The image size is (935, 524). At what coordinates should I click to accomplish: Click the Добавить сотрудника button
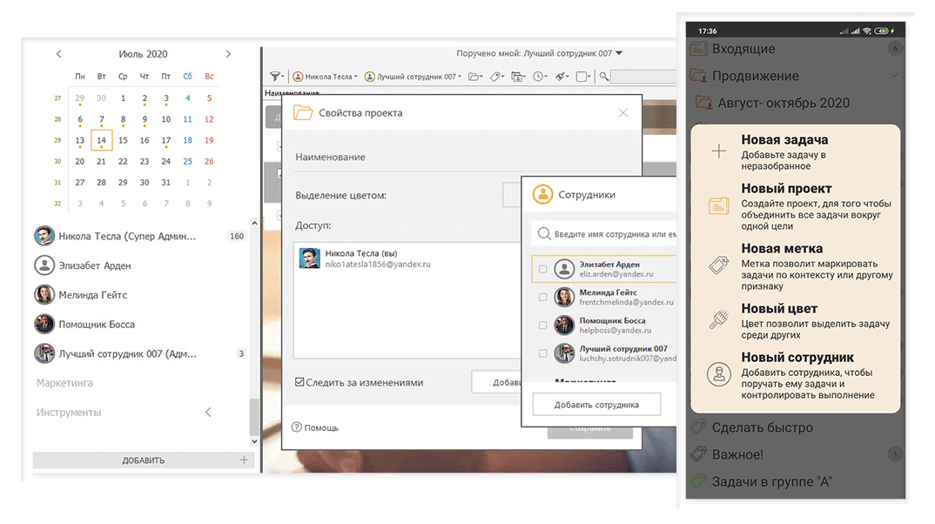(x=596, y=404)
